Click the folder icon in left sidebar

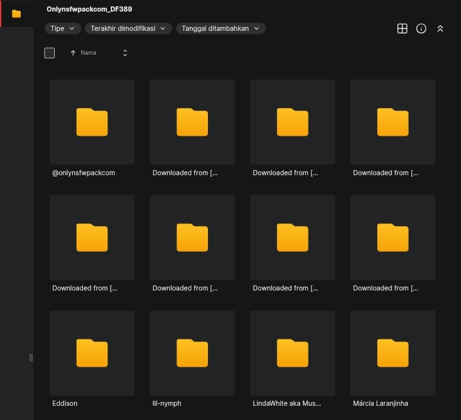tap(16, 14)
